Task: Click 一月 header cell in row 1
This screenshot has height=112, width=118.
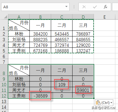Action: coord(40,25)
